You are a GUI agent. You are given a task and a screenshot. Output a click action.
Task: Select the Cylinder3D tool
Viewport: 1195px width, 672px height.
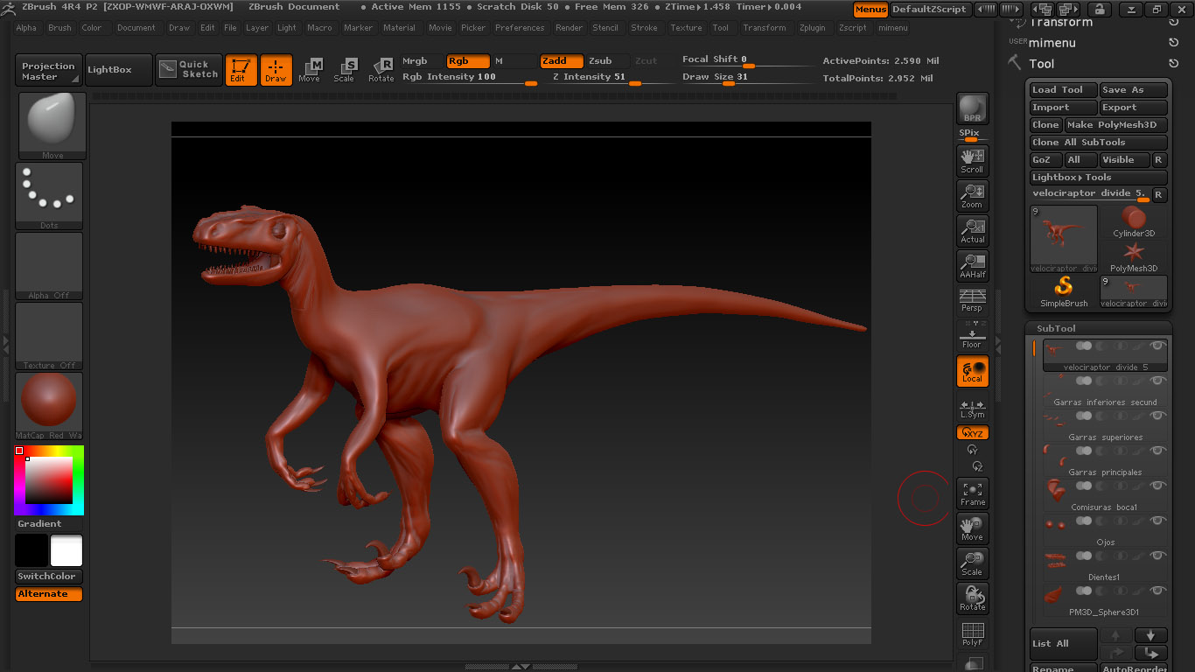1134,222
